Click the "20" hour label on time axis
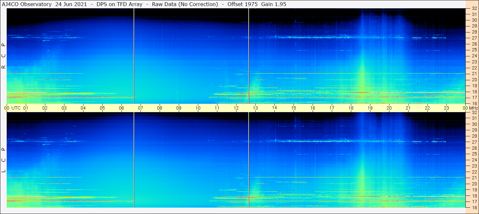This screenshot has height=214, width=479. (389, 108)
